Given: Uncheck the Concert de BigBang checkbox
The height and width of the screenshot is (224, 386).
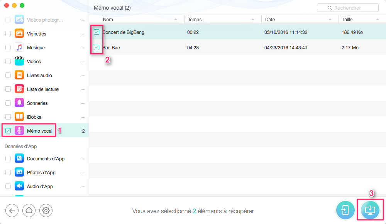Looking at the screenshot, I should pos(96,32).
